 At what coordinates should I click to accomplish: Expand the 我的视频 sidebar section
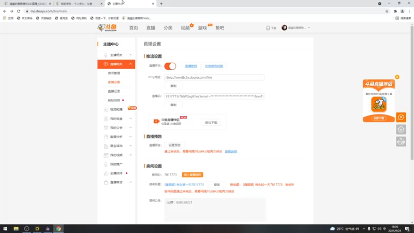[130, 155]
